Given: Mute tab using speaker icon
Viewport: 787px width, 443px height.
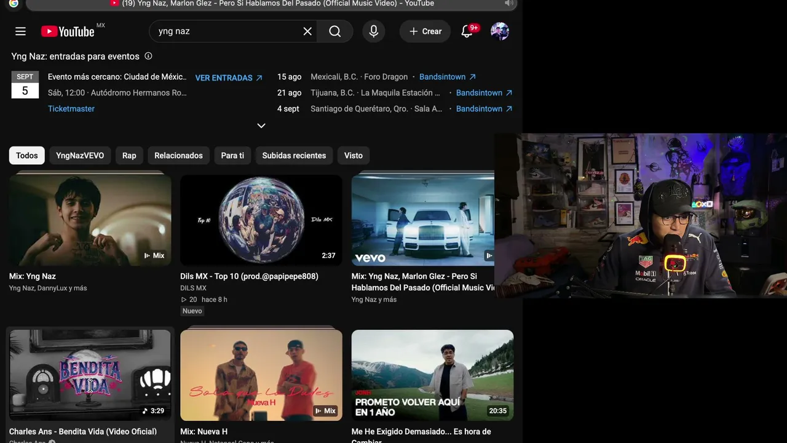Looking at the screenshot, I should [x=508, y=4].
